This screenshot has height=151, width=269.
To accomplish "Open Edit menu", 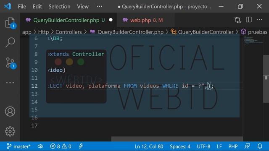I will (37, 7).
